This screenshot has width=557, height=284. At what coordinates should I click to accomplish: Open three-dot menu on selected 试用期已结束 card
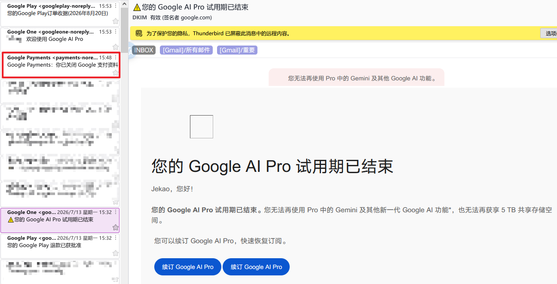pyautogui.click(x=116, y=212)
